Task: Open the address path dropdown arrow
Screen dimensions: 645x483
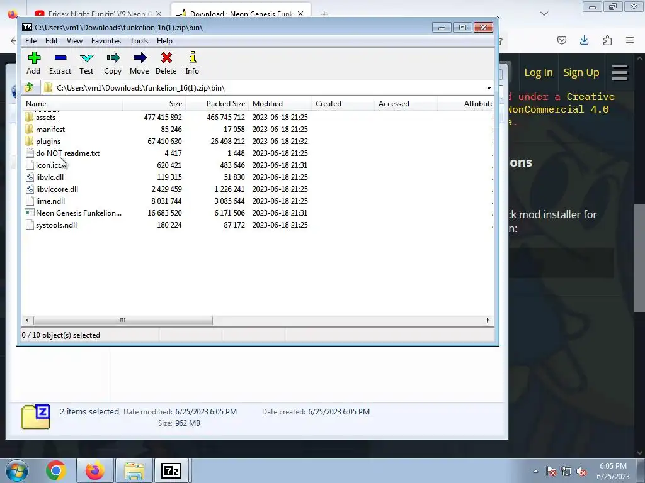Action: coord(489,88)
